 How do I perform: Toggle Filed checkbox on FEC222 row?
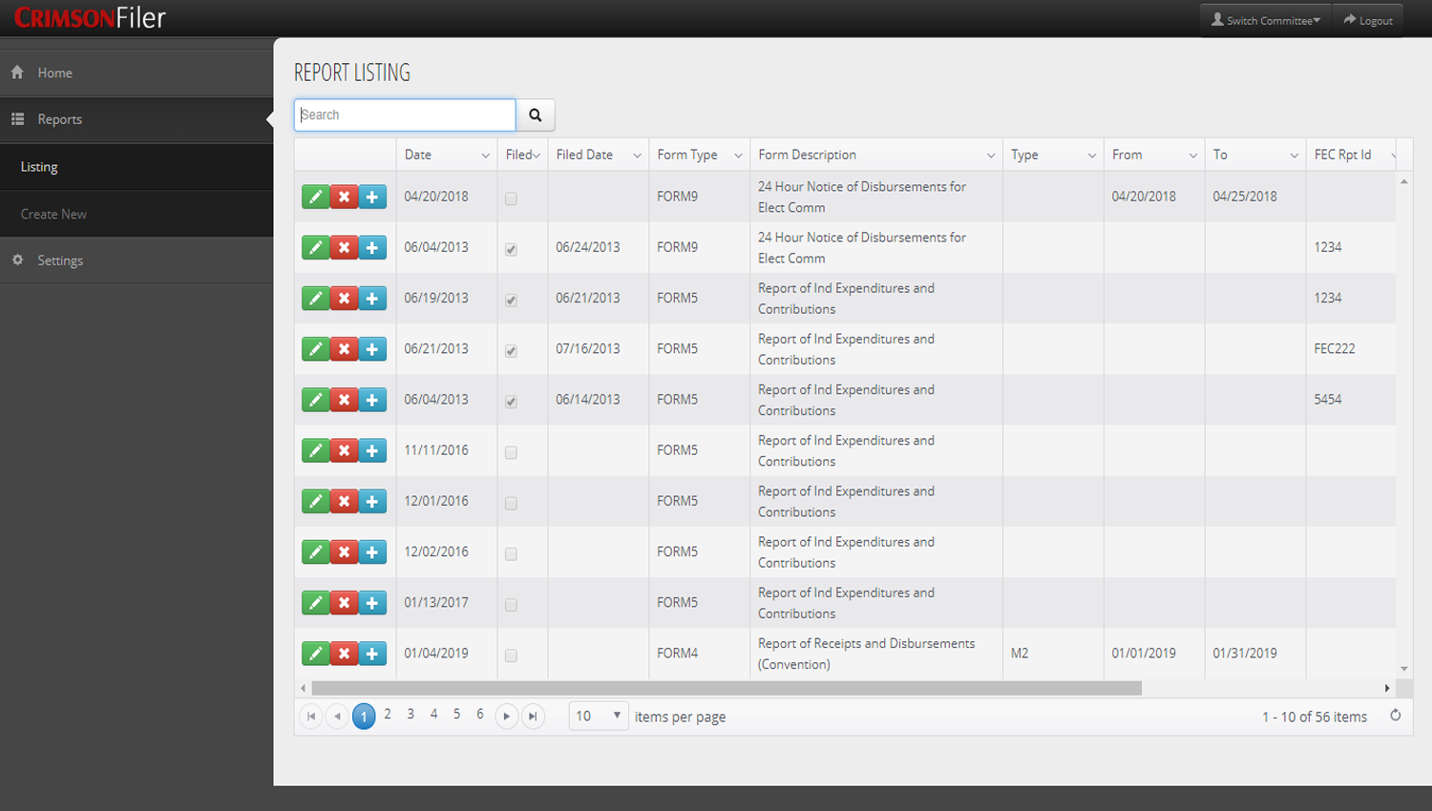pyautogui.click(x=511, y=350)
